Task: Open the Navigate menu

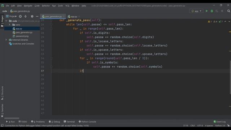Action: [x=28, y=6]
